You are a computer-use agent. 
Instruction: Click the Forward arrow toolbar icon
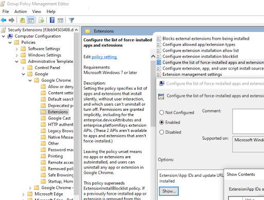pos(11,20)
